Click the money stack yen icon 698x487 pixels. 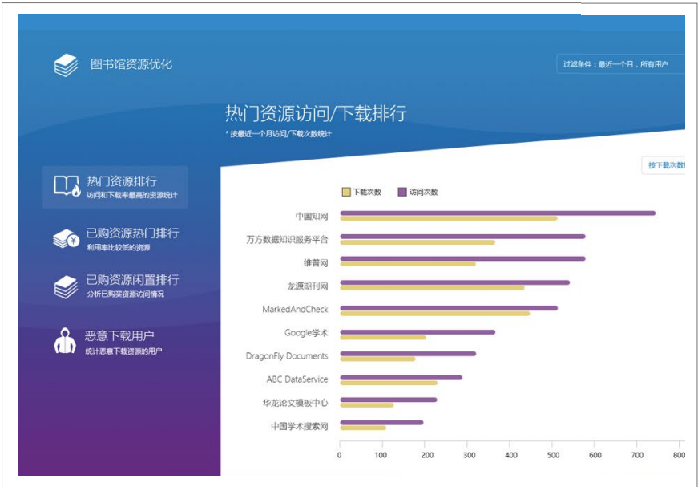[66, 239]
